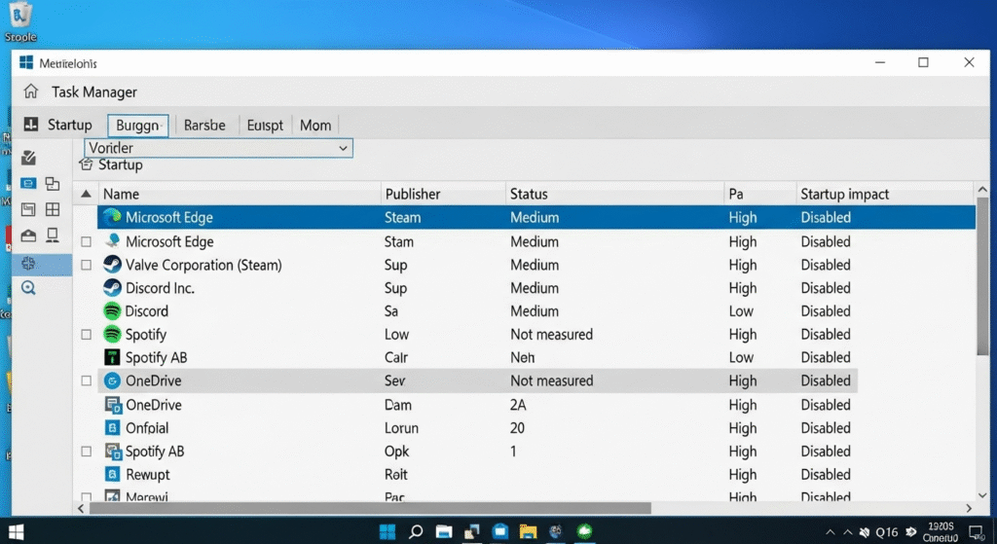
Task: Tick the checkbox beside the Spotify row
Action: coord(87,335)
